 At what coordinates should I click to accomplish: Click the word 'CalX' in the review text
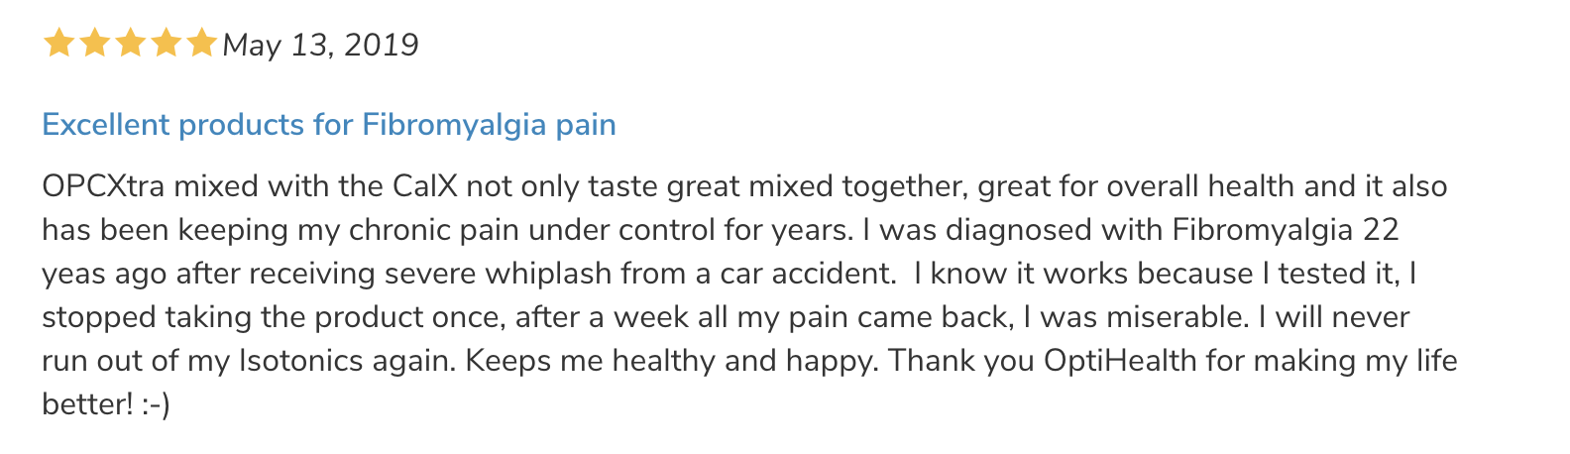[x=425, y=186]
